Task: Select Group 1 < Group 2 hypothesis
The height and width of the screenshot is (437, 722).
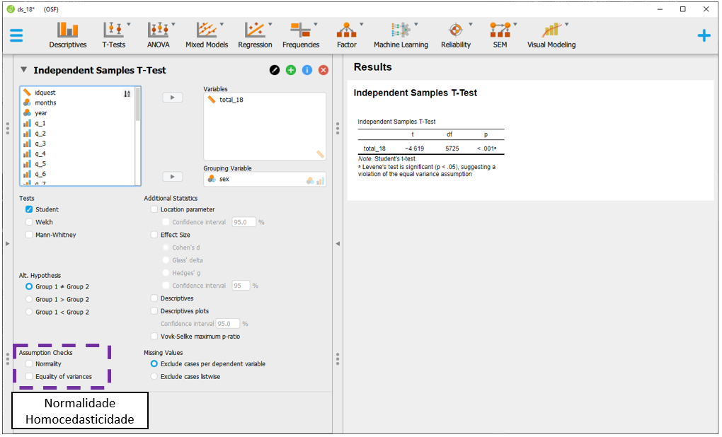Action: coord(29,312)
